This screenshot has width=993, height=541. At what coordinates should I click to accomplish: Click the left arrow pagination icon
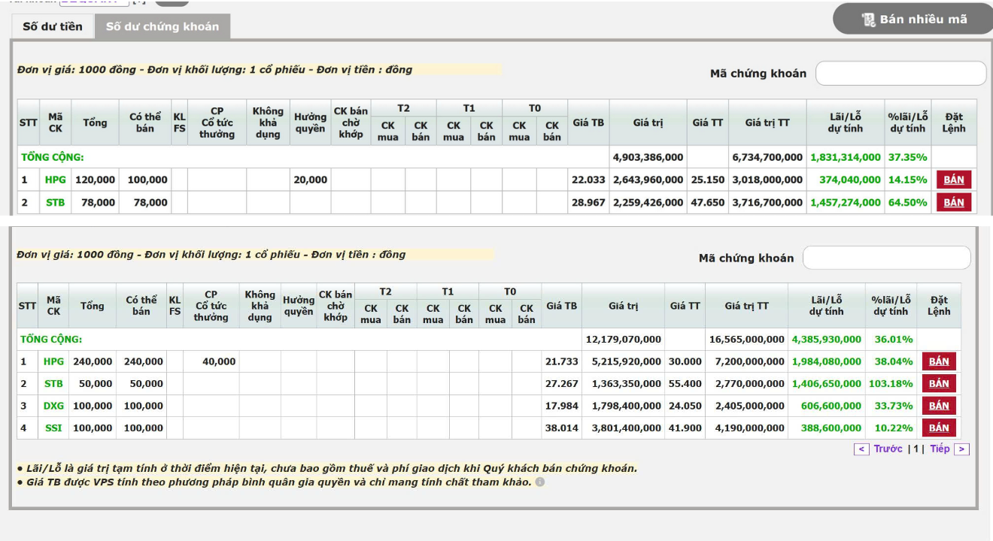862,449
